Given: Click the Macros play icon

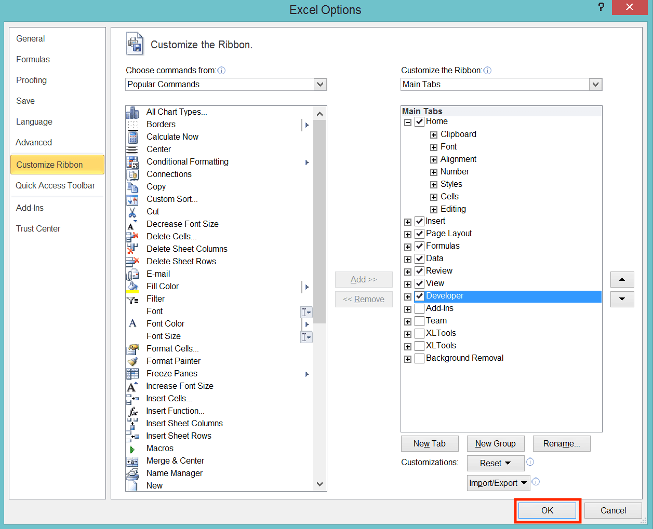Looking at the screenshot, I should point(132,449).
